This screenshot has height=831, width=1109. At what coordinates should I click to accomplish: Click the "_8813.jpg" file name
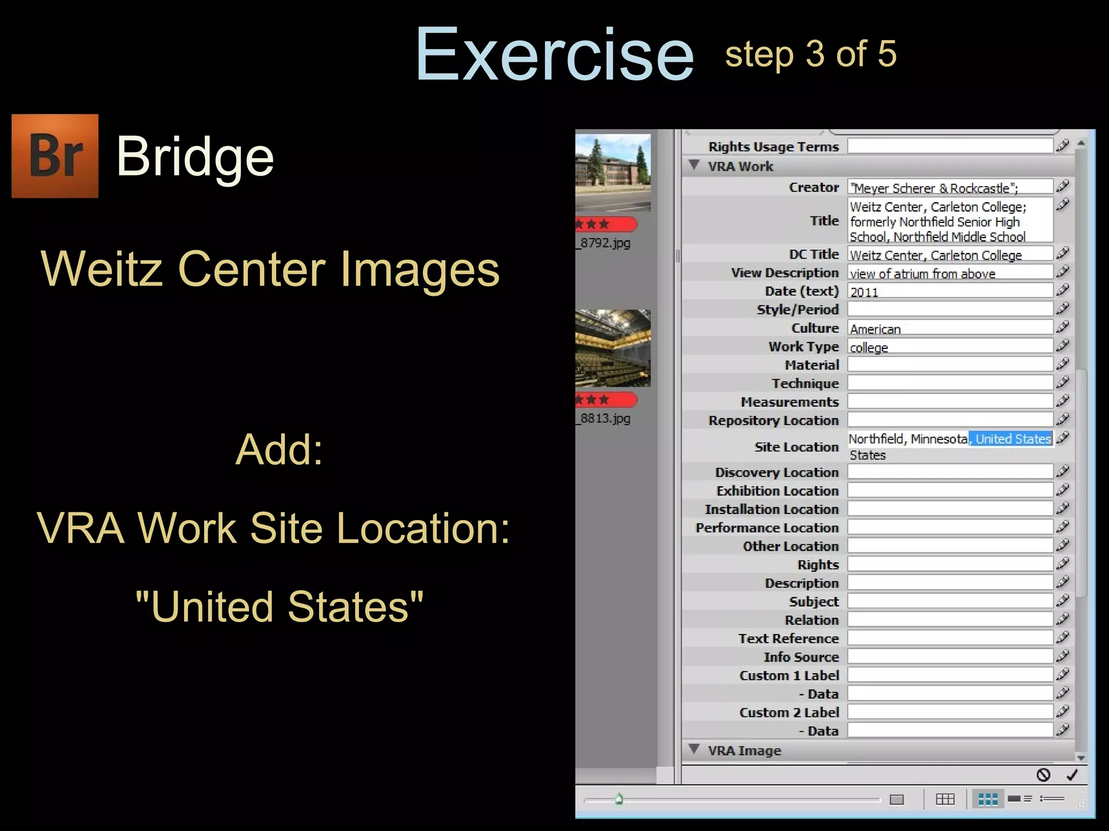[603, 418]
